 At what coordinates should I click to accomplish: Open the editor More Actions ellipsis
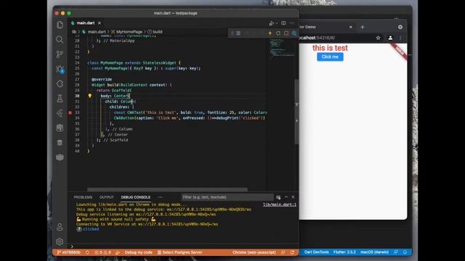[x=292, y=23]
